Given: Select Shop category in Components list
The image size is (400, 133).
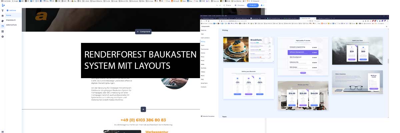Looking at the screenshot, I should 202,57.
